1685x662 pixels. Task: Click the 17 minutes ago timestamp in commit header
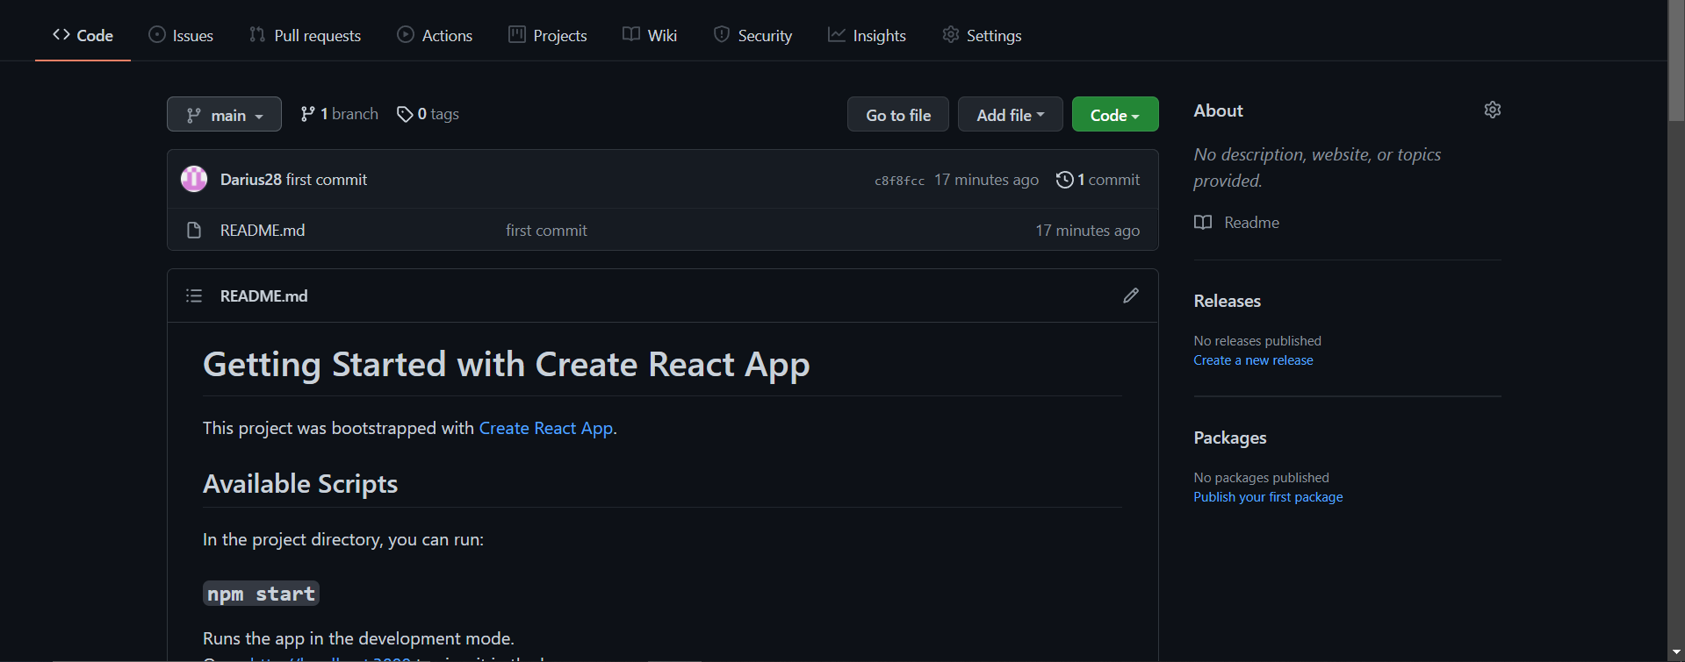pyautogui.click(x=986, y=179)
